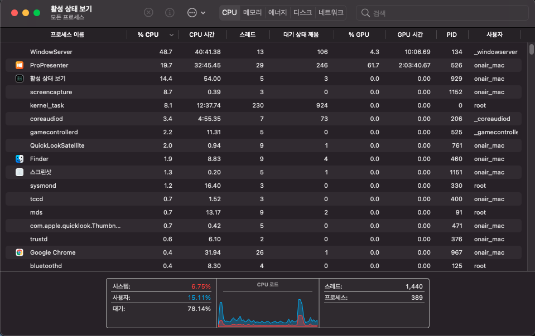Select the WindowServer process row
This screenshot has width=535, height=336.
(263, 52)
